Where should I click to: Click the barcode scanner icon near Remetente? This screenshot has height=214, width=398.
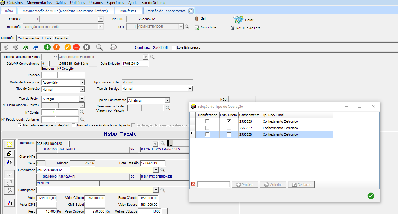pyautogui.click(x=170, y=144)
